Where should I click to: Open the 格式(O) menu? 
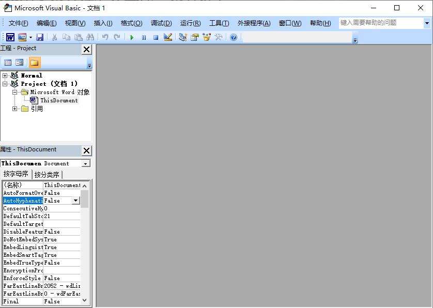tap(131, 23)
